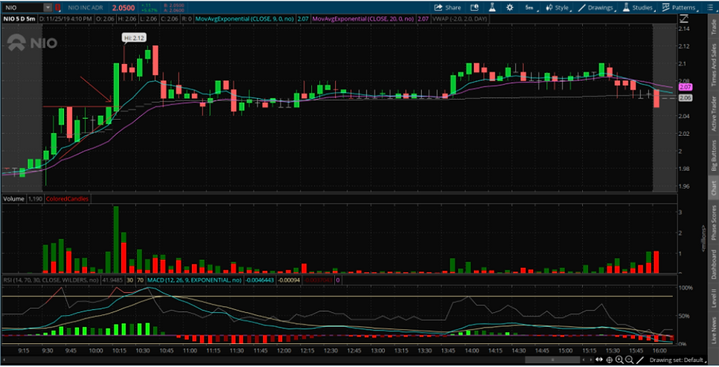Viewport: 719px width, 367px height.
Task: Click the horizontal expand-axis arrows icon
Action: click(x=600, y=360)
